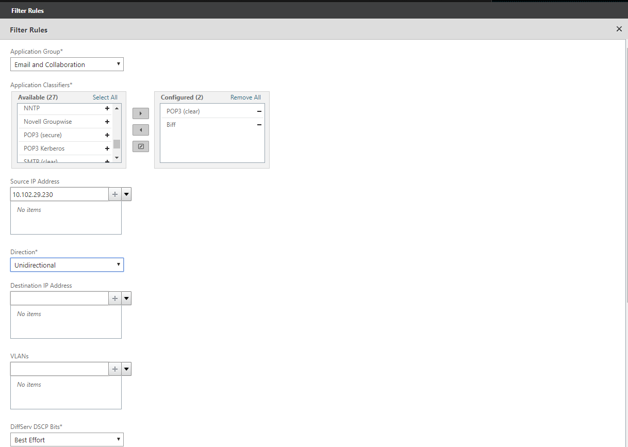This screenshot has width=628, height=447.
Task: Close the Filter Rules dialog
Action: 619,29
